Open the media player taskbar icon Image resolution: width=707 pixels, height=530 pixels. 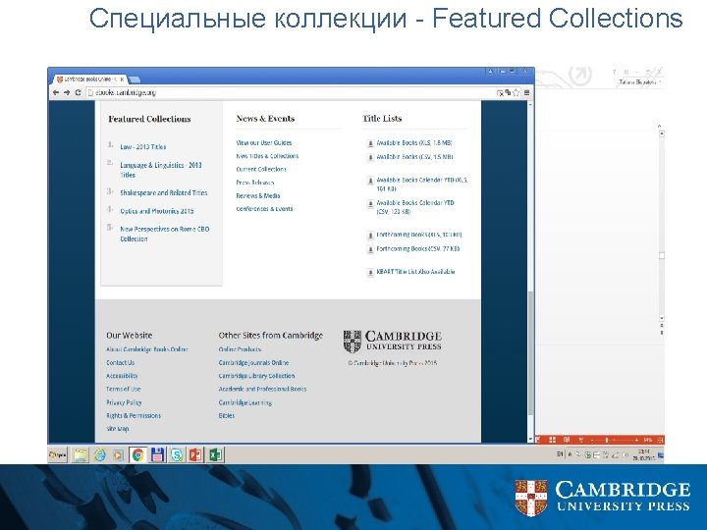118,455
